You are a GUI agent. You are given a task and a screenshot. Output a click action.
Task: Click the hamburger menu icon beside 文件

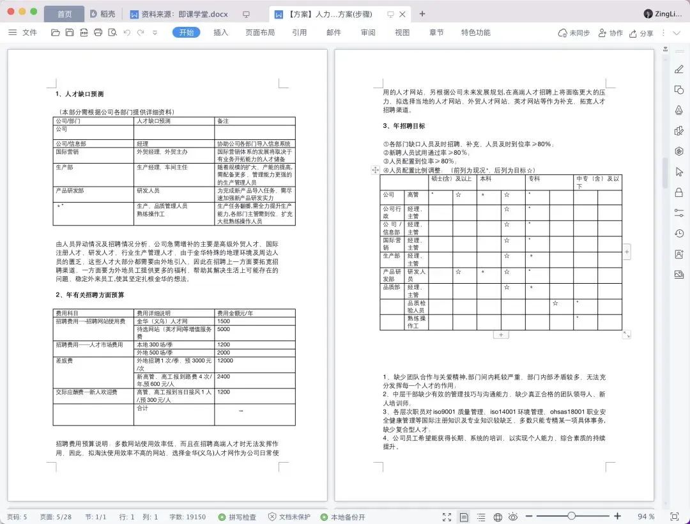13,33
